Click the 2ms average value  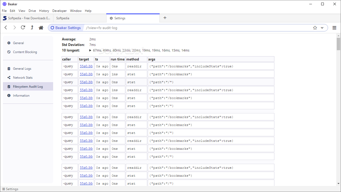93,39
